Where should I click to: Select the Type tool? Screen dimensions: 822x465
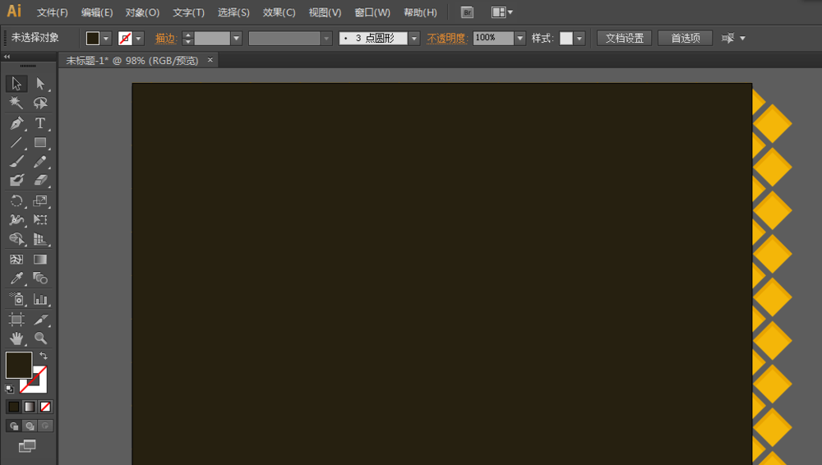click(x=40, y=123)
